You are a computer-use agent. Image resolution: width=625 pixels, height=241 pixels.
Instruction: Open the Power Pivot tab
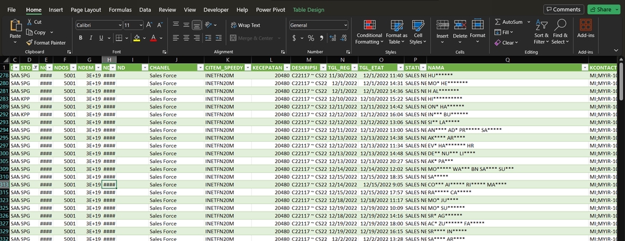[271, 10]
